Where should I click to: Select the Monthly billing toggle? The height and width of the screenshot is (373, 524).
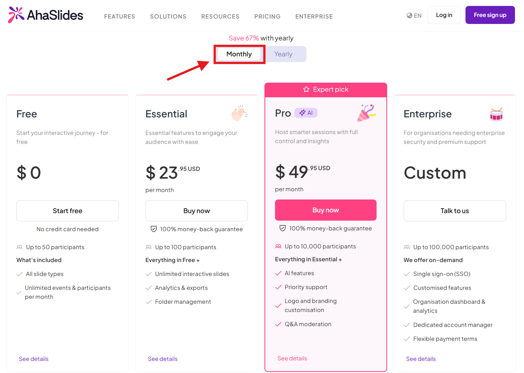click(x=239, y=54)
